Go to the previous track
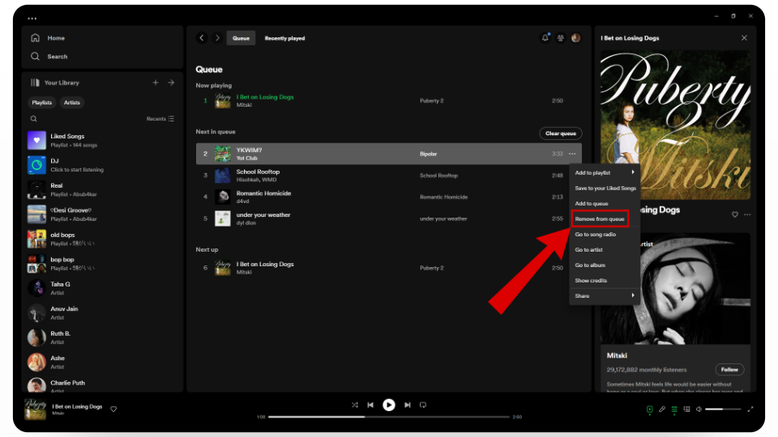This screenshot has width=778, height=437. click(370, 405)
